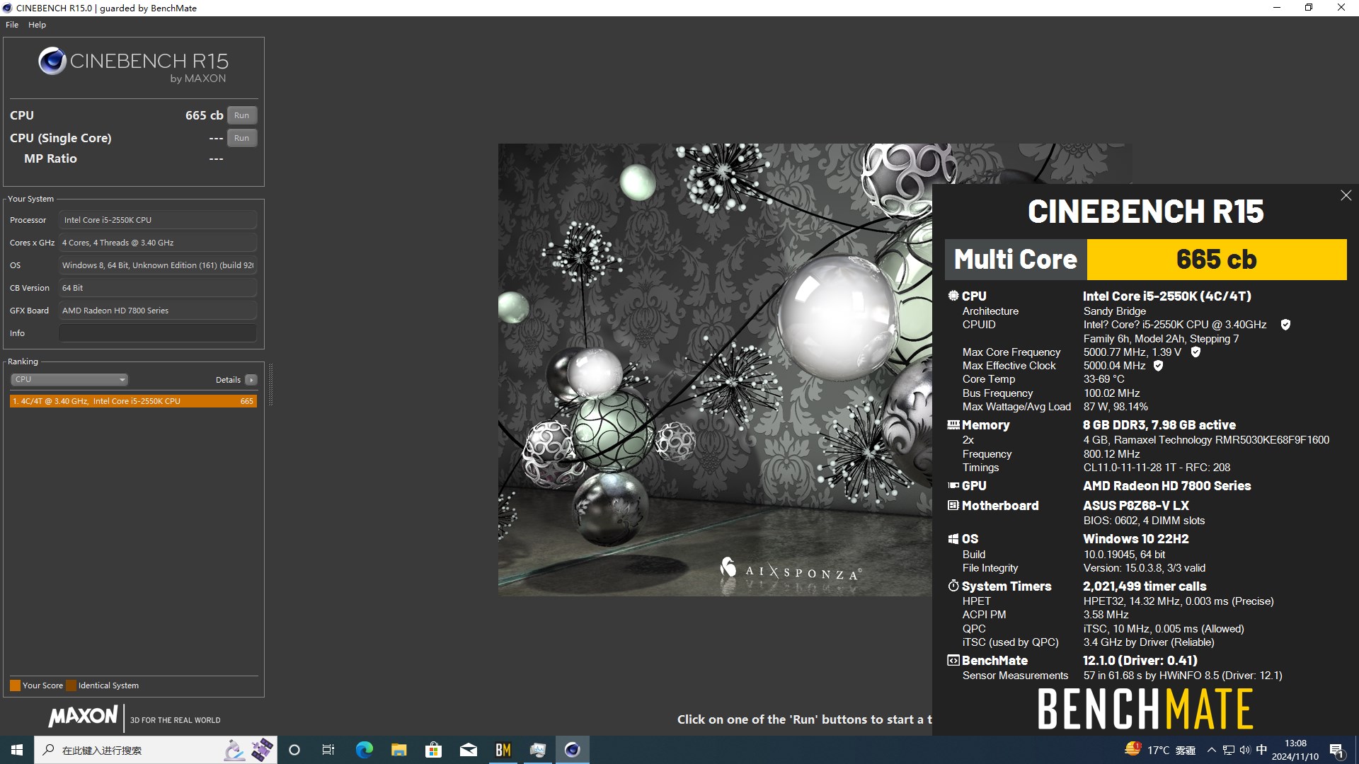The image size is (1359, 764).
Task: Click the Info input field
Action: (157, 333)
